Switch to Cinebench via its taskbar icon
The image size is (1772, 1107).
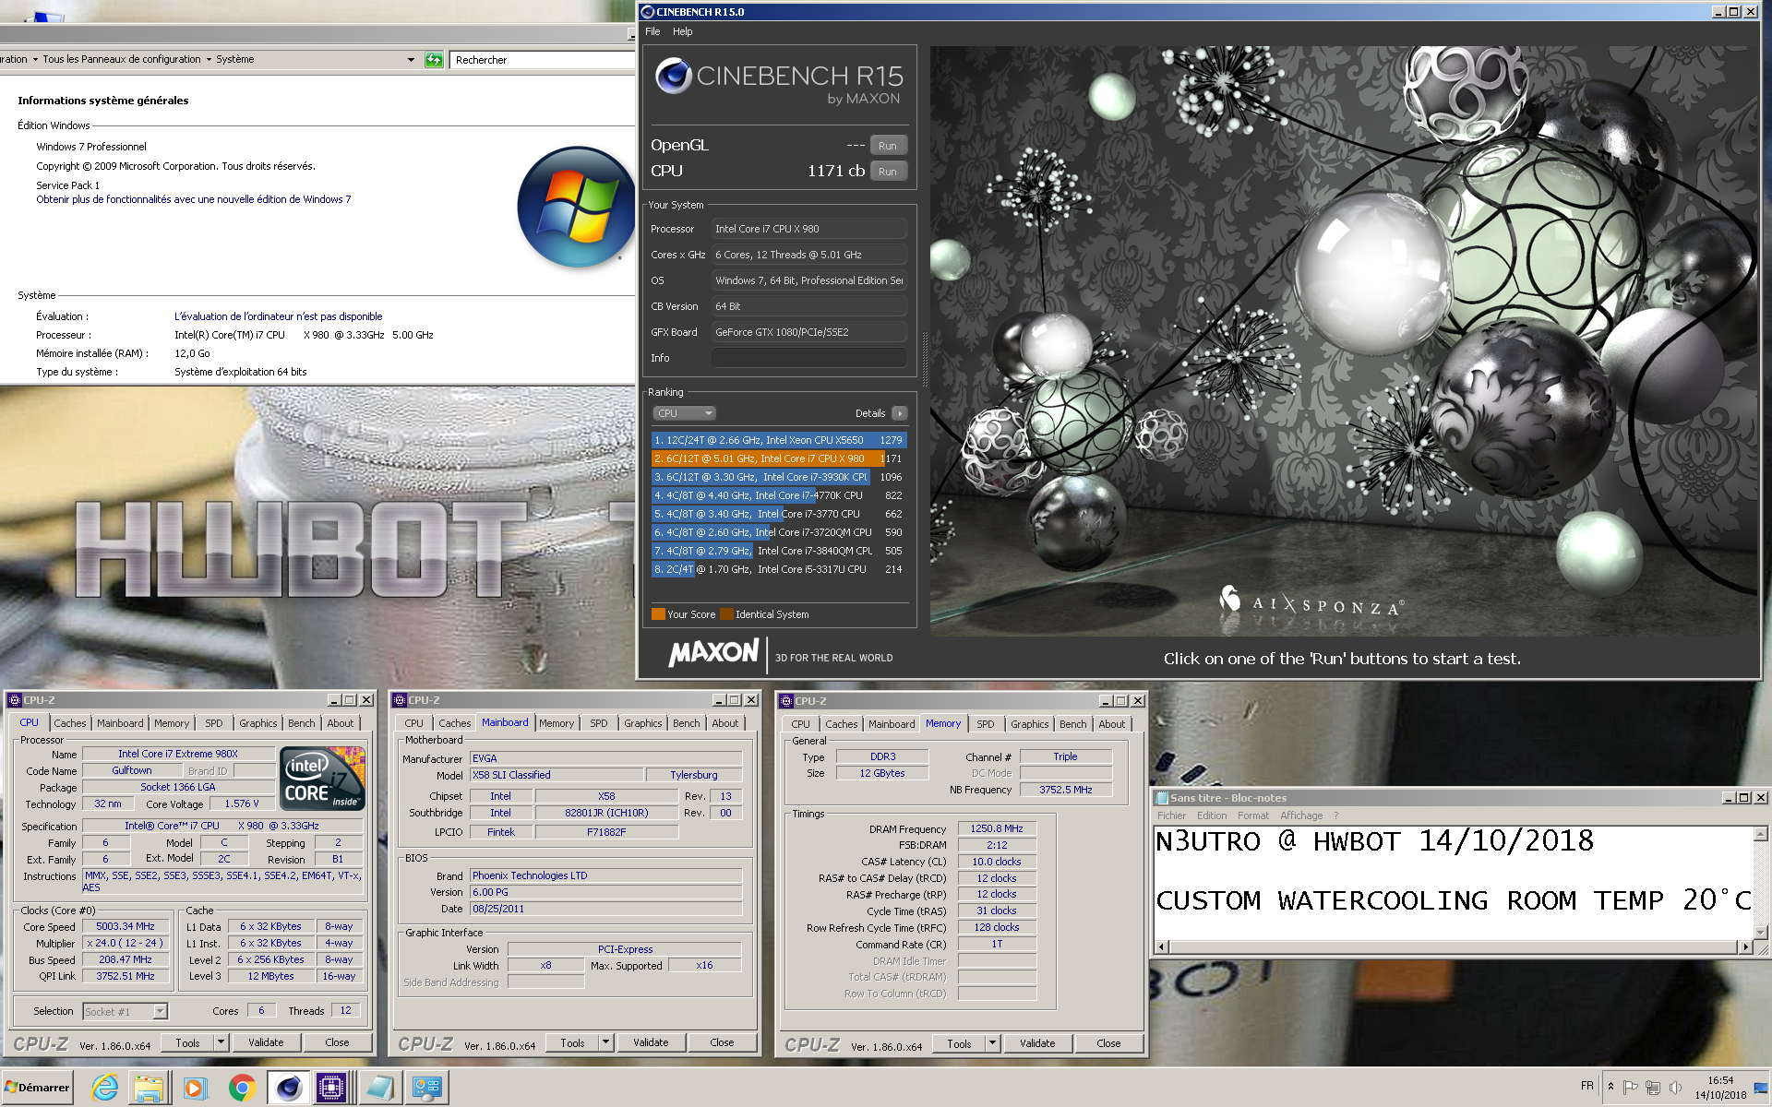pyautogui.click(x=288, y=1088)
